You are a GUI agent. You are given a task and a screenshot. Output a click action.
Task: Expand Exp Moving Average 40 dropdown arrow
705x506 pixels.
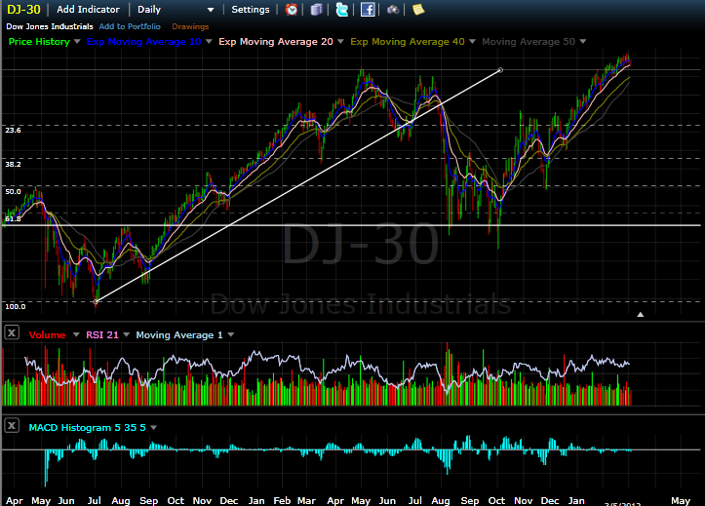tap(472, 41)
